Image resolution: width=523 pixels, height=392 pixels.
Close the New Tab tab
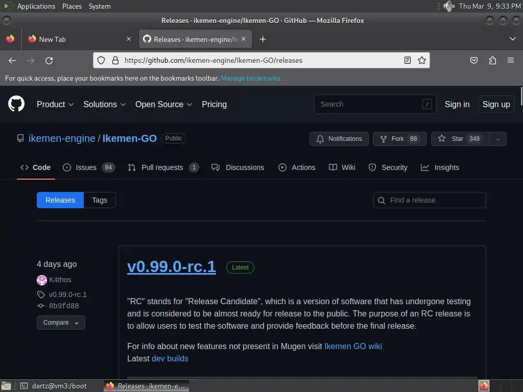pyautogui.click(x=129, y=39)
